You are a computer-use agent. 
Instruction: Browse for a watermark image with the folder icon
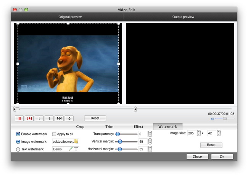pos(76,141)
